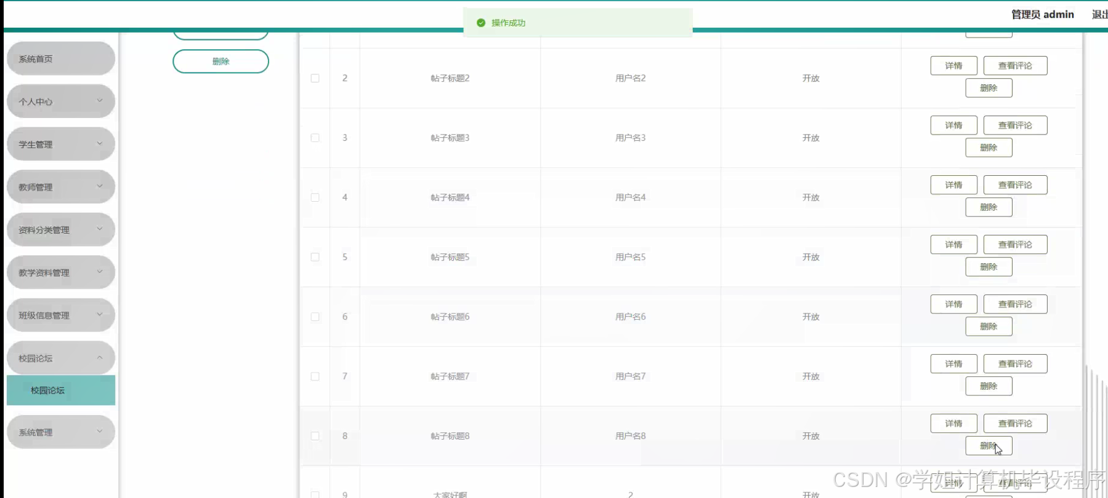View comments (查看评论) for 帖子标题2

coord(1015,66)
